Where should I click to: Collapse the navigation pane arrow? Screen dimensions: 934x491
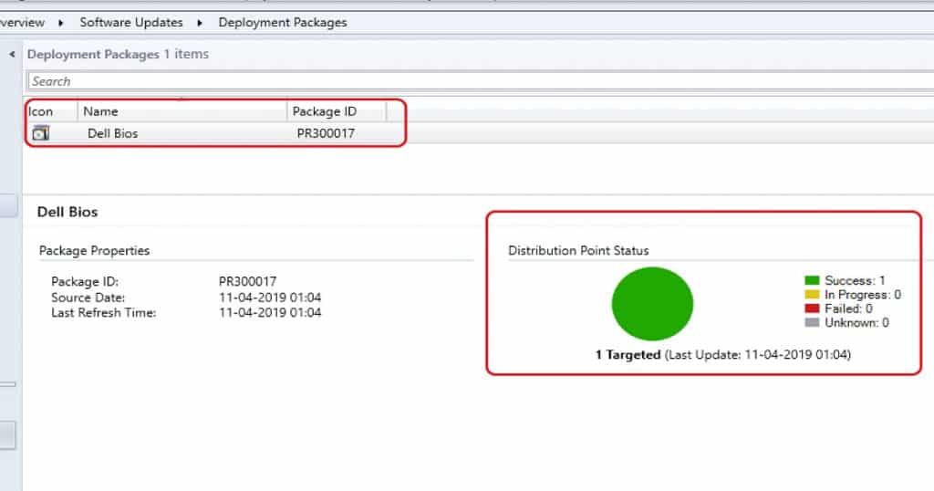(x=12, y=54)
